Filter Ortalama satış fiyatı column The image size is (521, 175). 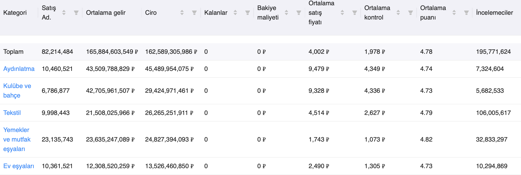click(355, 13)
